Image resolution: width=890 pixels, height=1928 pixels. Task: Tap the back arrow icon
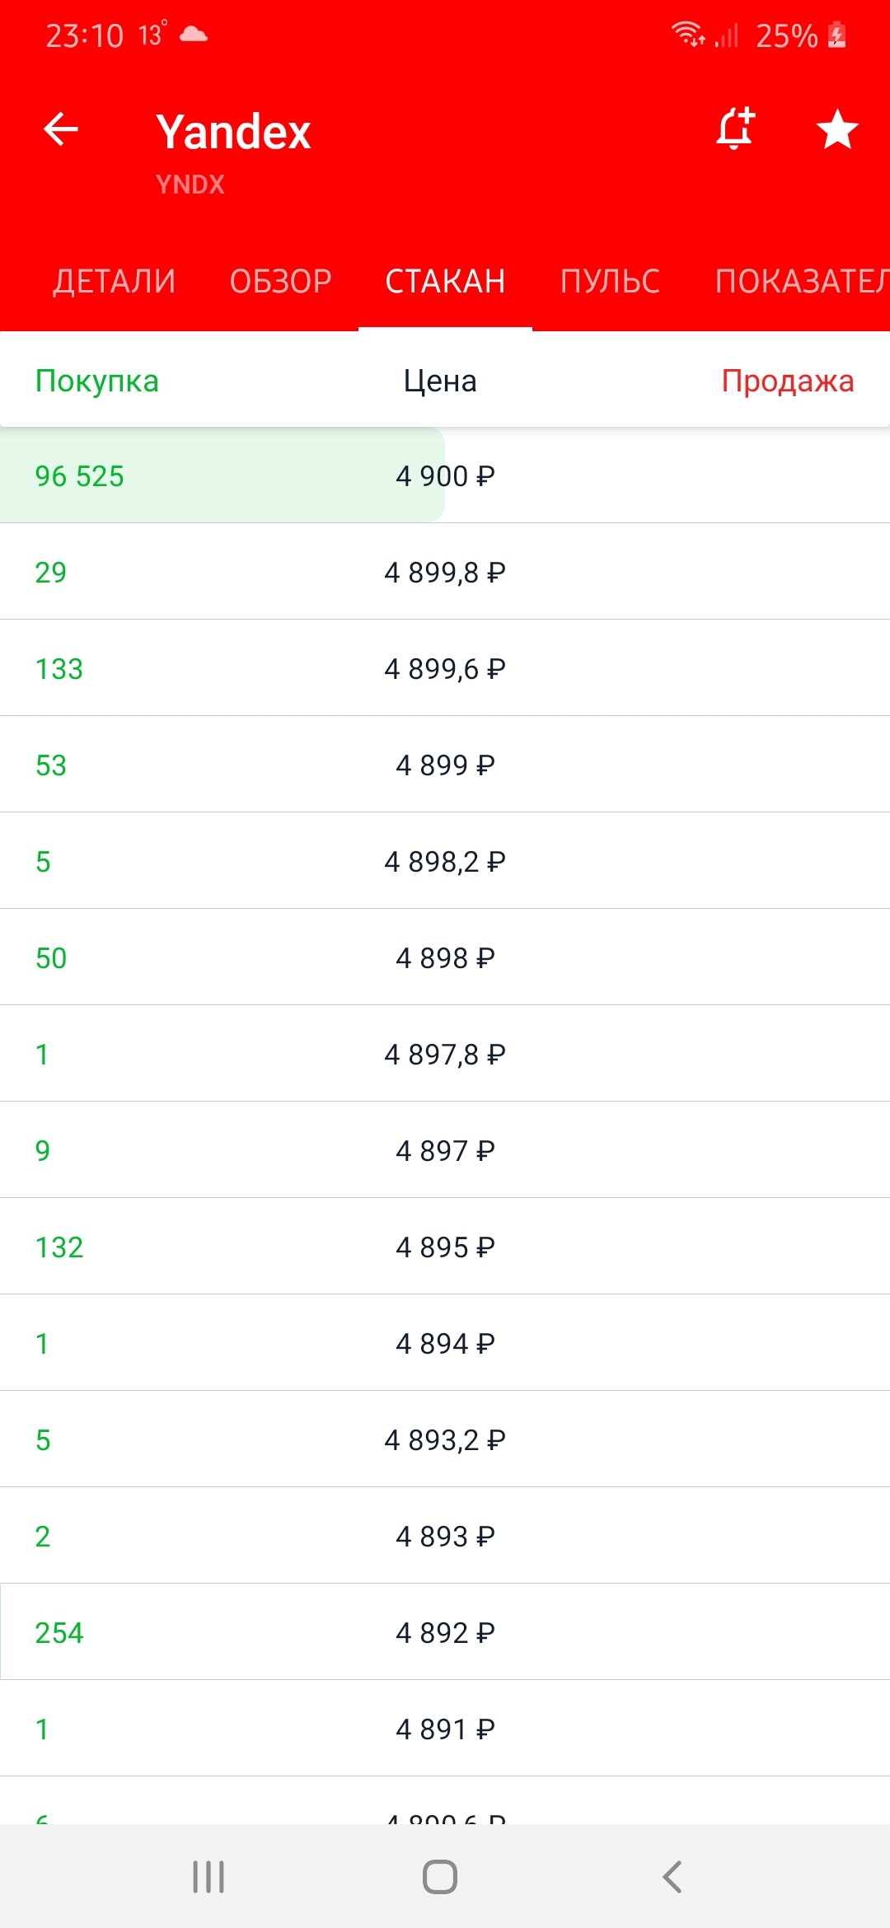click(x=61, y=129)
